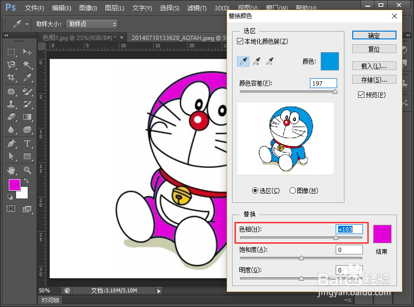Select the Lasso tool
The image size is (414, 307).
pos(11,64)
